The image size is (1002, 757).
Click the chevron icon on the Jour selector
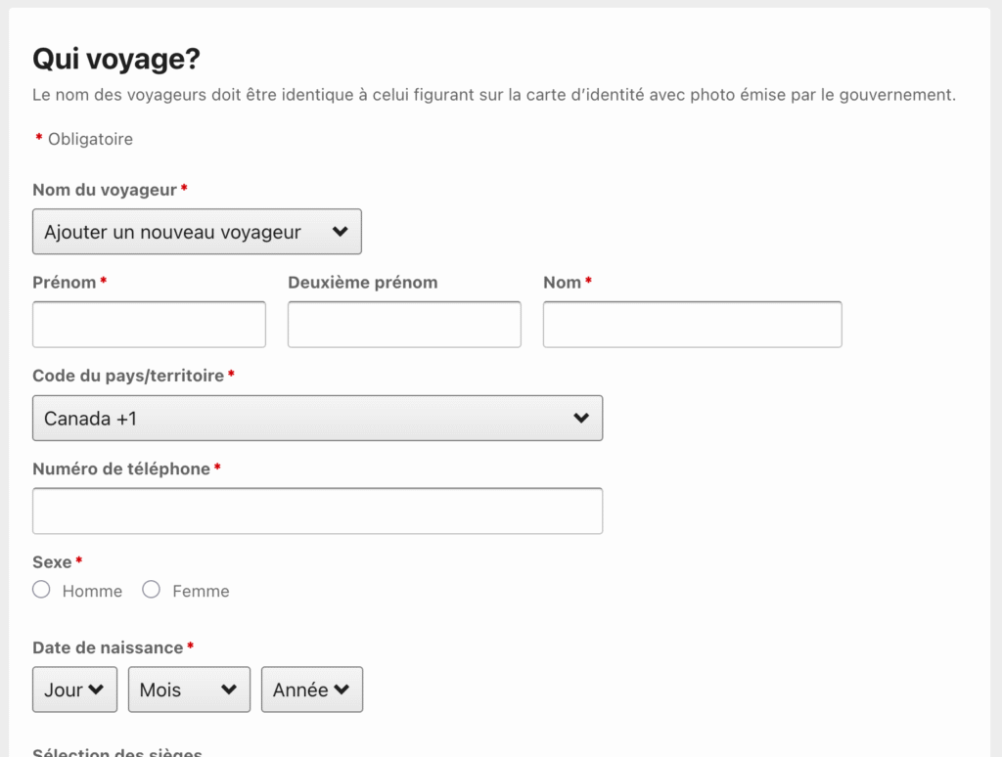pyautogui.click(x=97, y=690)
